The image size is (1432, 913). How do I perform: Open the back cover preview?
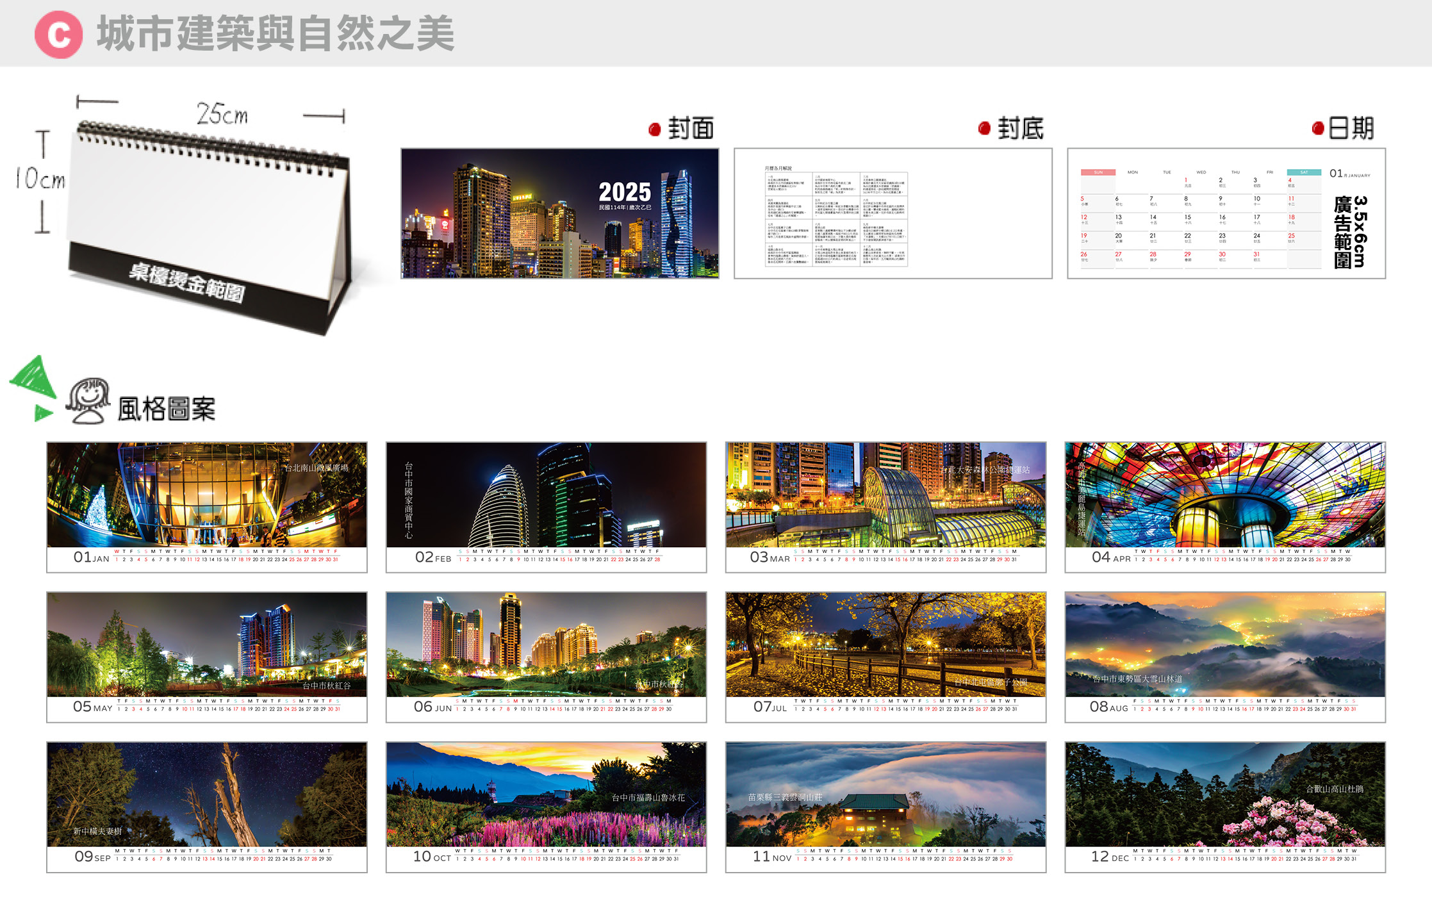[893, 213]
